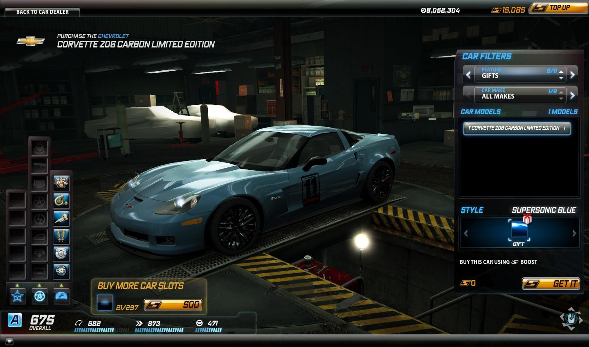
Task: Show next car style
Action: [574, 233]
